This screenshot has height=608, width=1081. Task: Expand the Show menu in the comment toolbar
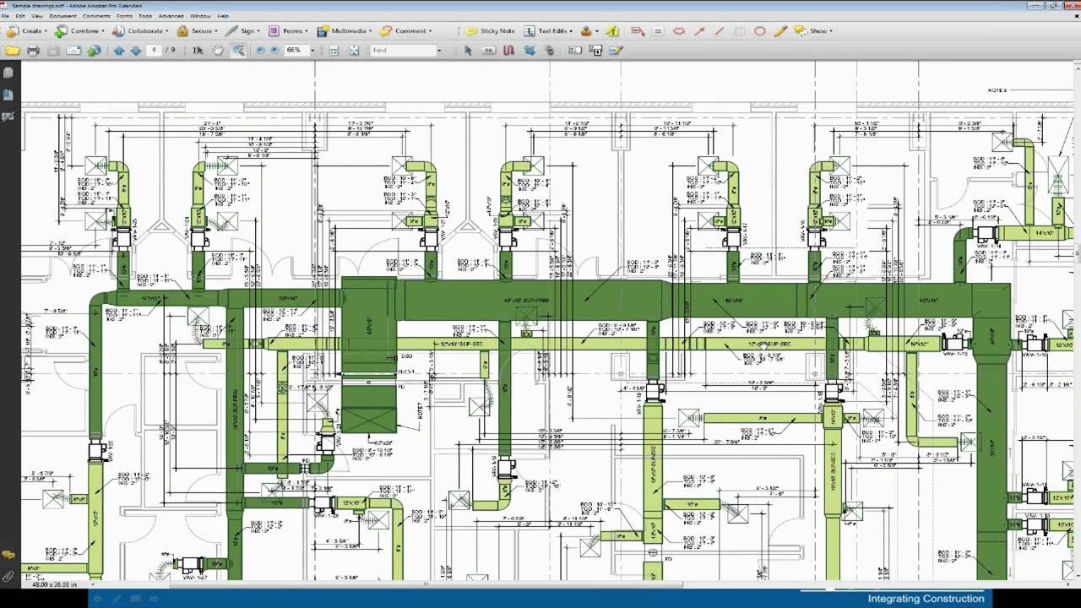(x=819, y=31)
